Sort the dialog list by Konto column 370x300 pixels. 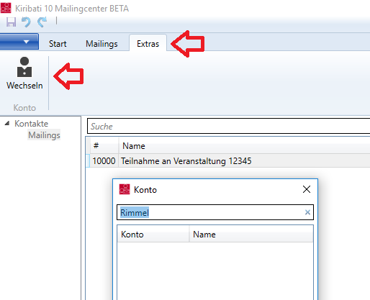pyautogui.click(x=153, y=234)
